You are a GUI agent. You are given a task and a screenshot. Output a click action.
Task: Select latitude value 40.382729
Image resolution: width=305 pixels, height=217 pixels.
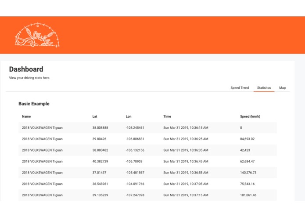[x=100, y=161]
